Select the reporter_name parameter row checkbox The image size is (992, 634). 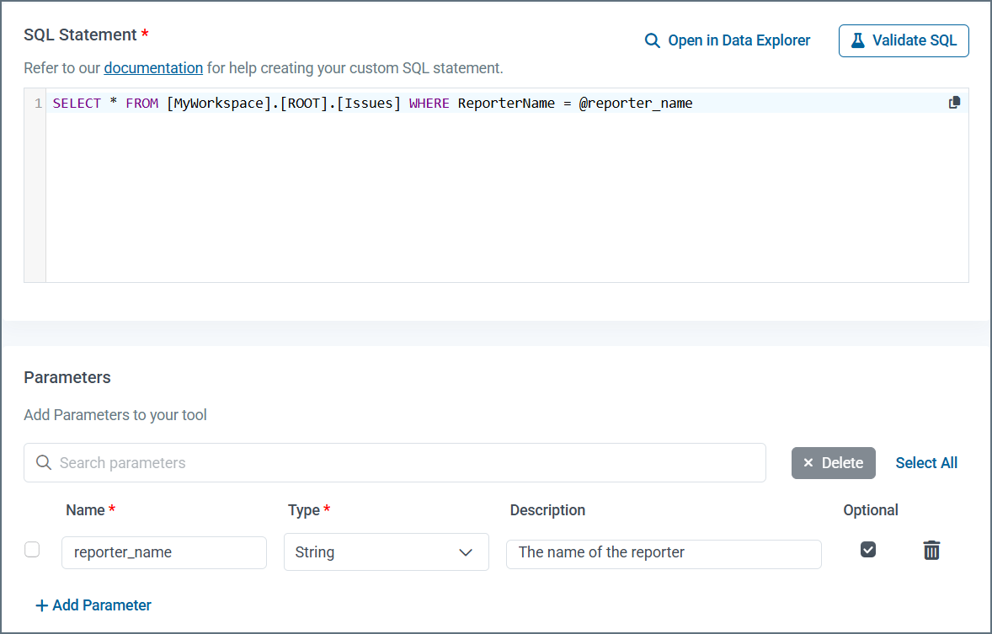(32, 549)
